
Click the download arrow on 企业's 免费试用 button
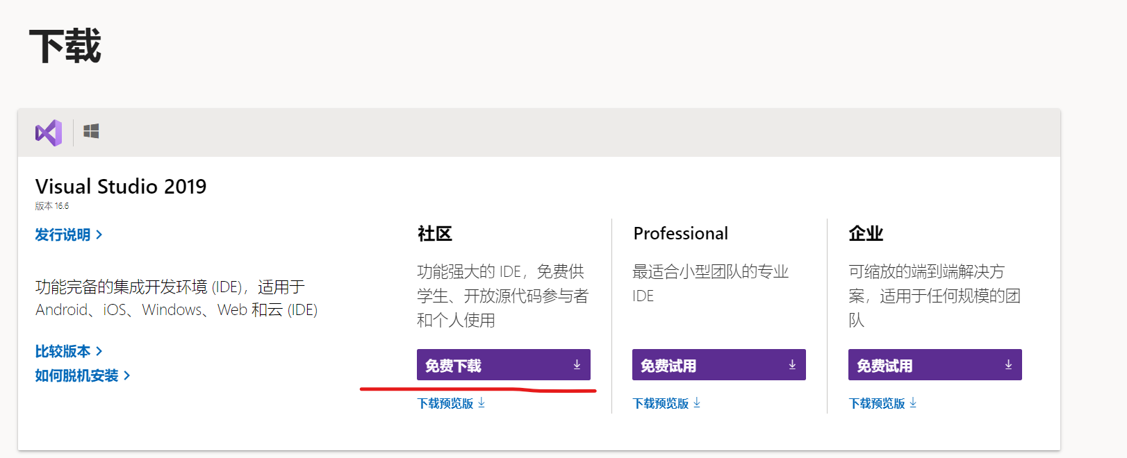[x=1008, y=364]
